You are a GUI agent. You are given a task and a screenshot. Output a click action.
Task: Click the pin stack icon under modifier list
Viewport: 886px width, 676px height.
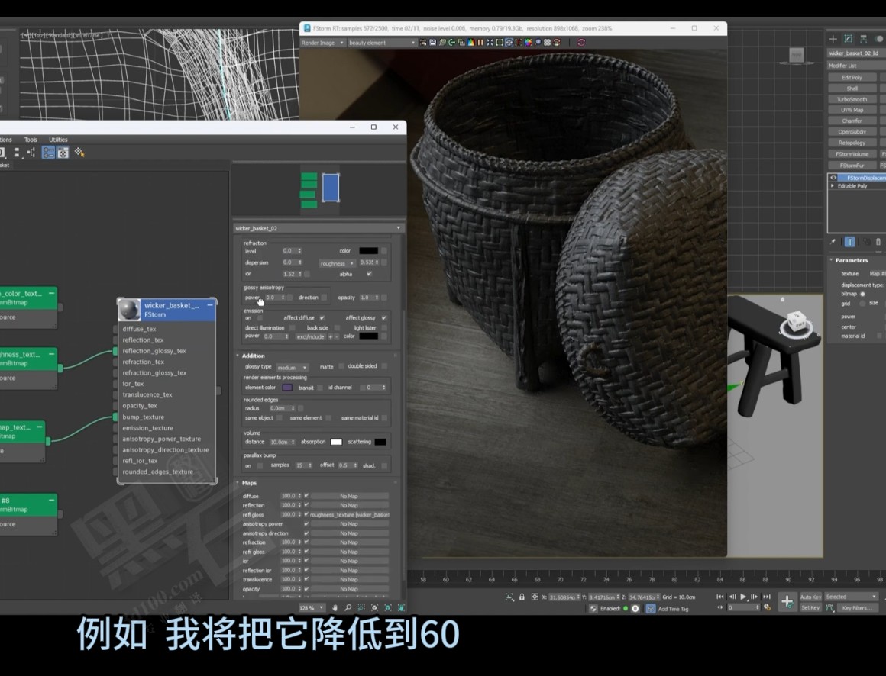(833, 242)
